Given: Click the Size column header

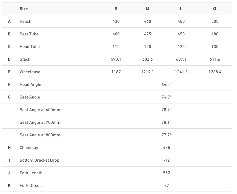Looking at the screenshot, I should click(24, 9).
